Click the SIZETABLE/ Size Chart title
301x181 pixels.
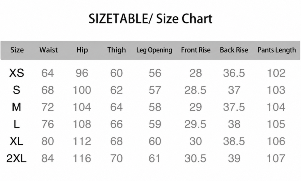pyautogui.click(x=150, y=19)
